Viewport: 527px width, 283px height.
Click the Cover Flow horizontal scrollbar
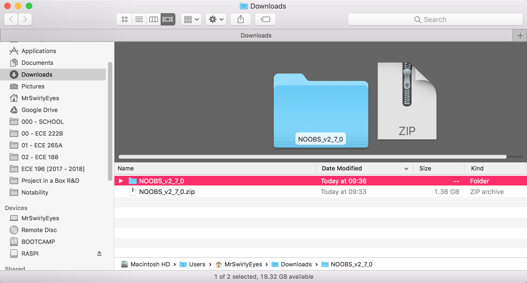pos(312,157)
